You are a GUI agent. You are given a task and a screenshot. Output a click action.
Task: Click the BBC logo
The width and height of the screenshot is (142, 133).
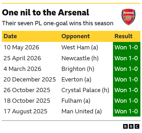coord(131,126)
